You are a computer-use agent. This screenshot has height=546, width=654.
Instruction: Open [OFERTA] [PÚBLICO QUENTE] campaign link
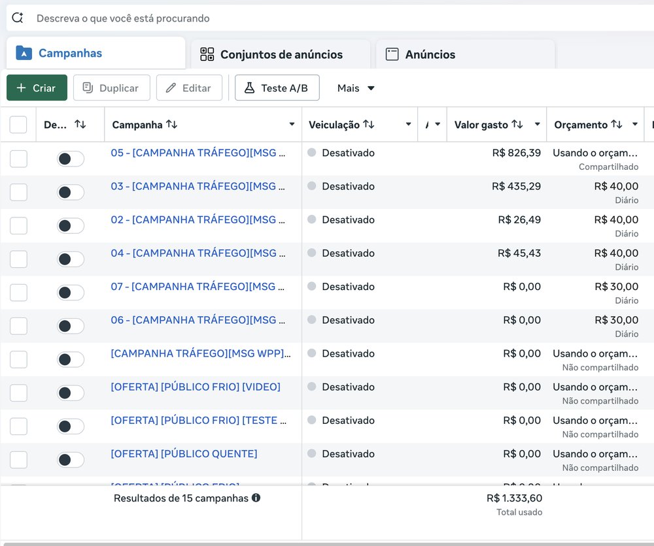[x=184, y=453]
